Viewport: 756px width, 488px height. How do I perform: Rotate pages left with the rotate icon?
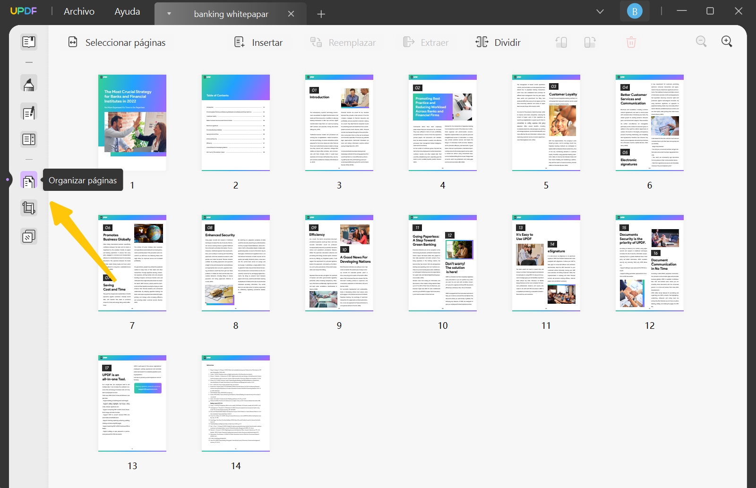(x=561, y=42)
